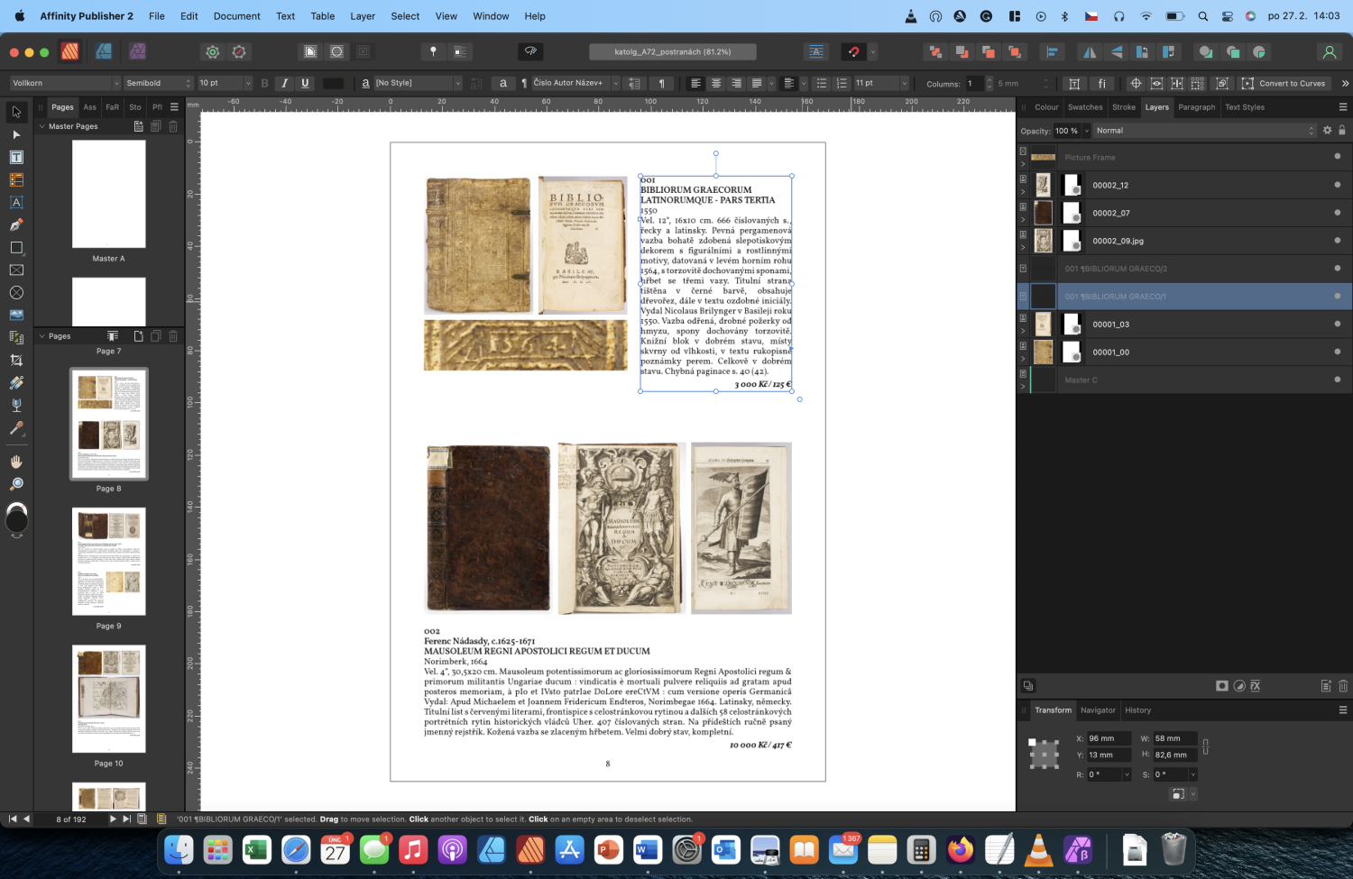Select the Vector Crop tool
Image resolution: width=1353 pixels, height=879 pixels.
point(15,360)
